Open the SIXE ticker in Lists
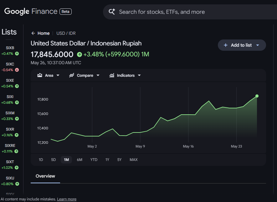Viewport: 277px width, 202px height. click(10, 80)
